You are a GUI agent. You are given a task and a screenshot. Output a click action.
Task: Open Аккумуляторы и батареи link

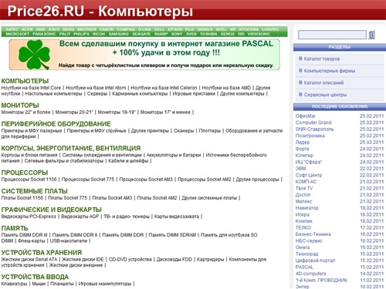[x=174, y=155]
